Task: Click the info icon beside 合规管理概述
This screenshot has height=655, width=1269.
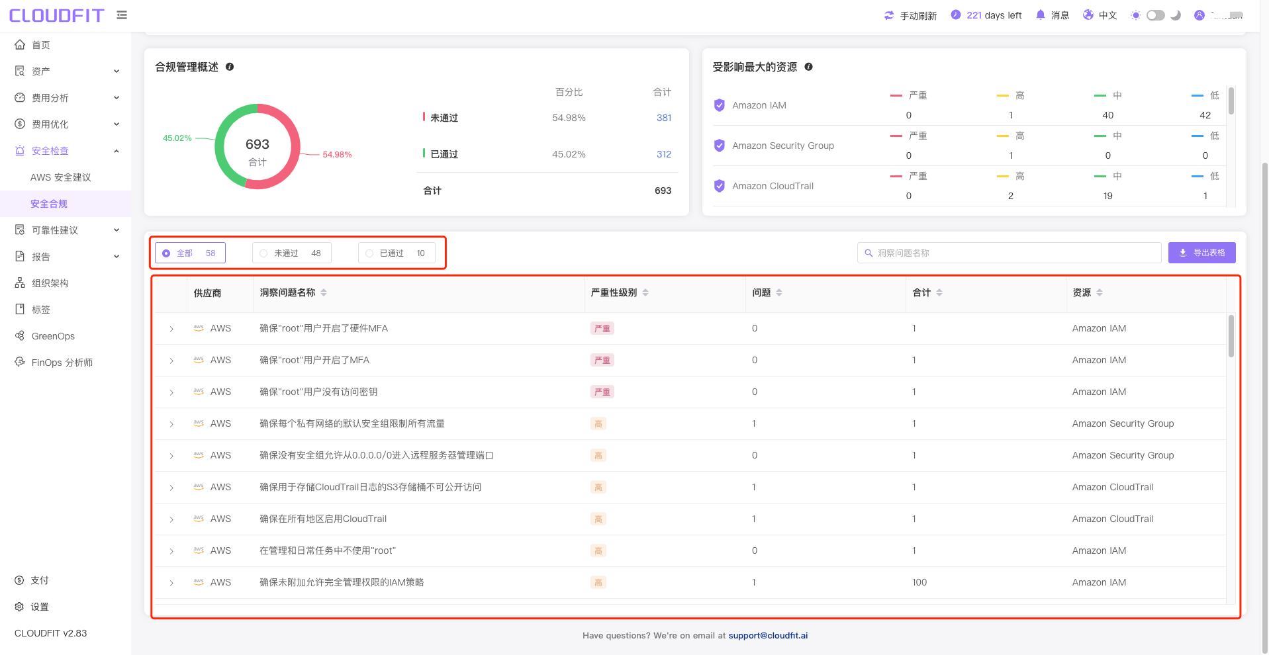Action: point(230,67)
